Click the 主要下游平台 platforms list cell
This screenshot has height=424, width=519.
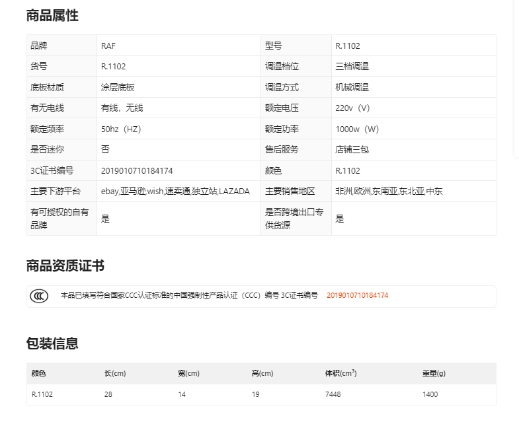click(x=175, y=192)
